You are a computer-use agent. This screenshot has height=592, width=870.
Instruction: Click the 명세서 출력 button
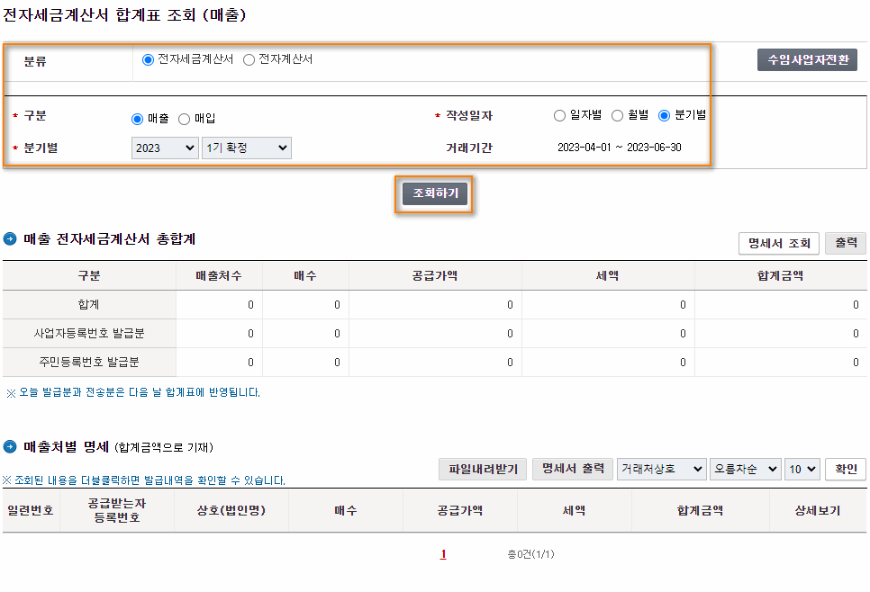(573, 469)
